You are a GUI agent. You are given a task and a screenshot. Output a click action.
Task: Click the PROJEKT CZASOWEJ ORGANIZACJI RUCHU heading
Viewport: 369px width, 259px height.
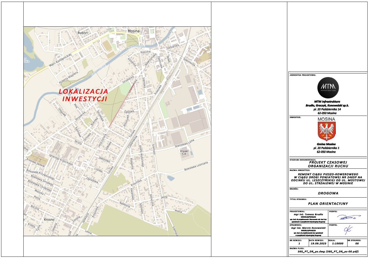coord(328,164)
